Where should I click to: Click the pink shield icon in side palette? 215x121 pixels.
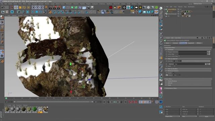[161, 88]
